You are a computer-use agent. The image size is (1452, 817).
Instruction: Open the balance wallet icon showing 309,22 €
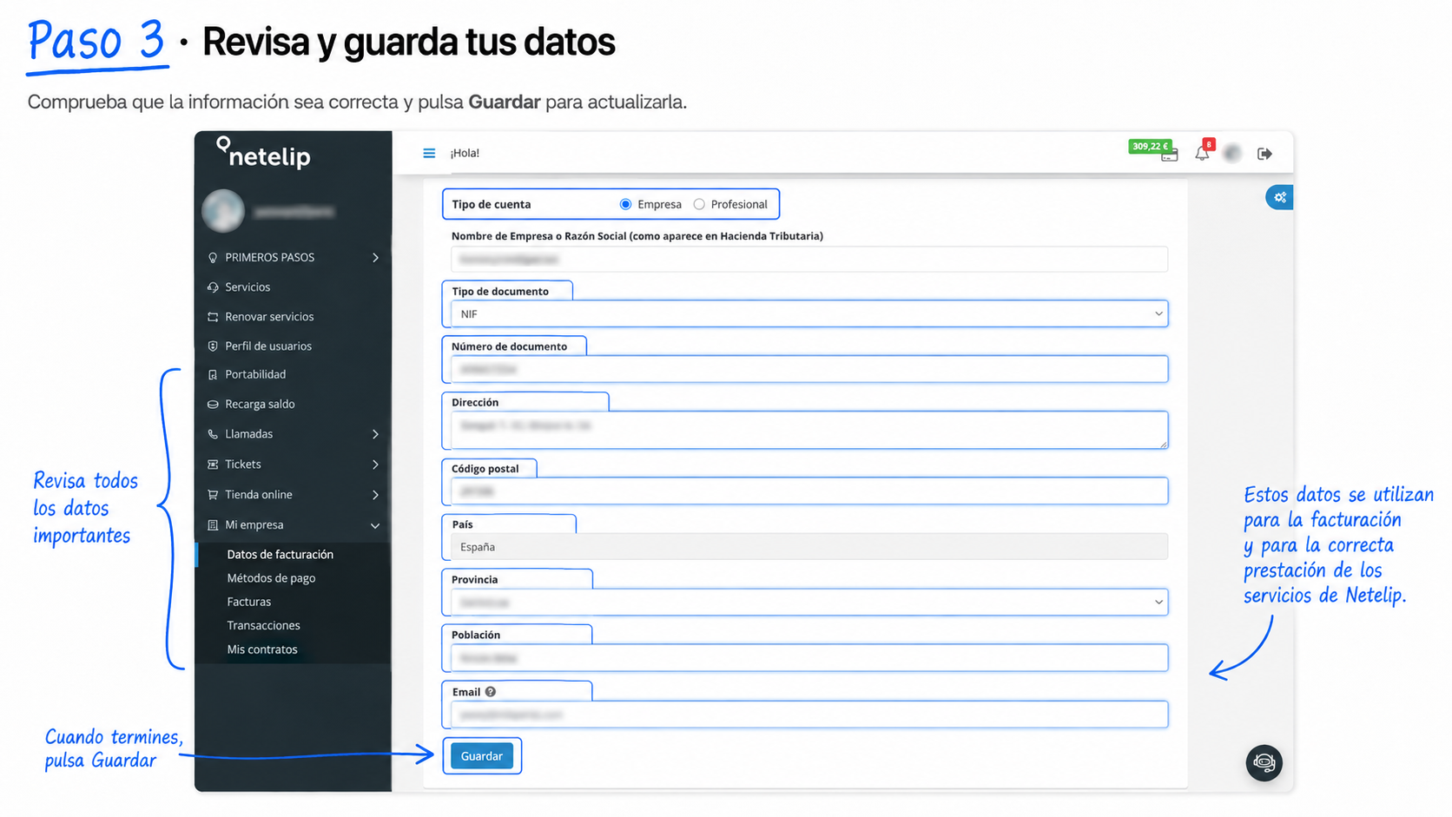pos(1170,155)
